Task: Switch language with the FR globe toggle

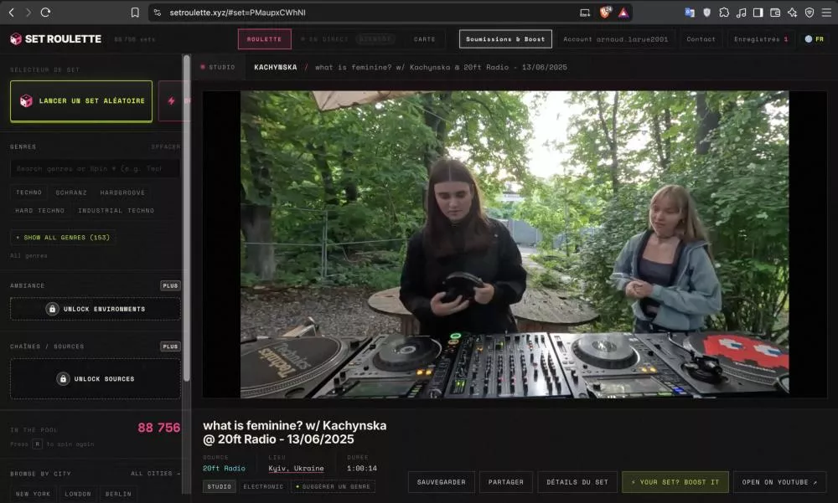Action: [x=814, y=39]
